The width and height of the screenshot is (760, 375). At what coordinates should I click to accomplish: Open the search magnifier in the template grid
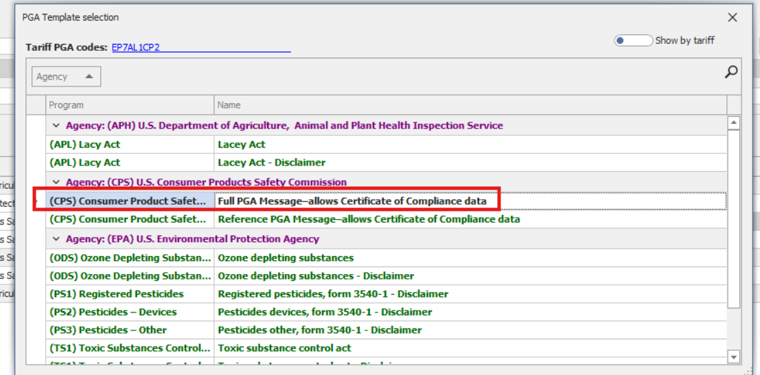pyautogui.click(x=731, y=73)
